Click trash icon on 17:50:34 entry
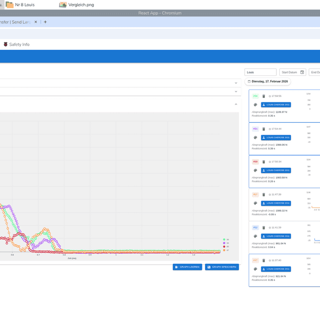The image size is (320, 320). click(x=264, y=162)
